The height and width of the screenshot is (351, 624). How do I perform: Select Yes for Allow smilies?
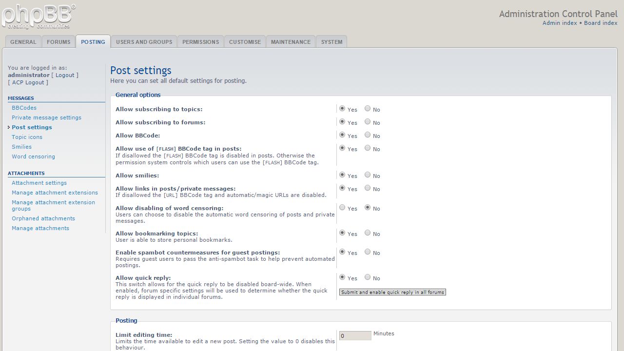342,175
